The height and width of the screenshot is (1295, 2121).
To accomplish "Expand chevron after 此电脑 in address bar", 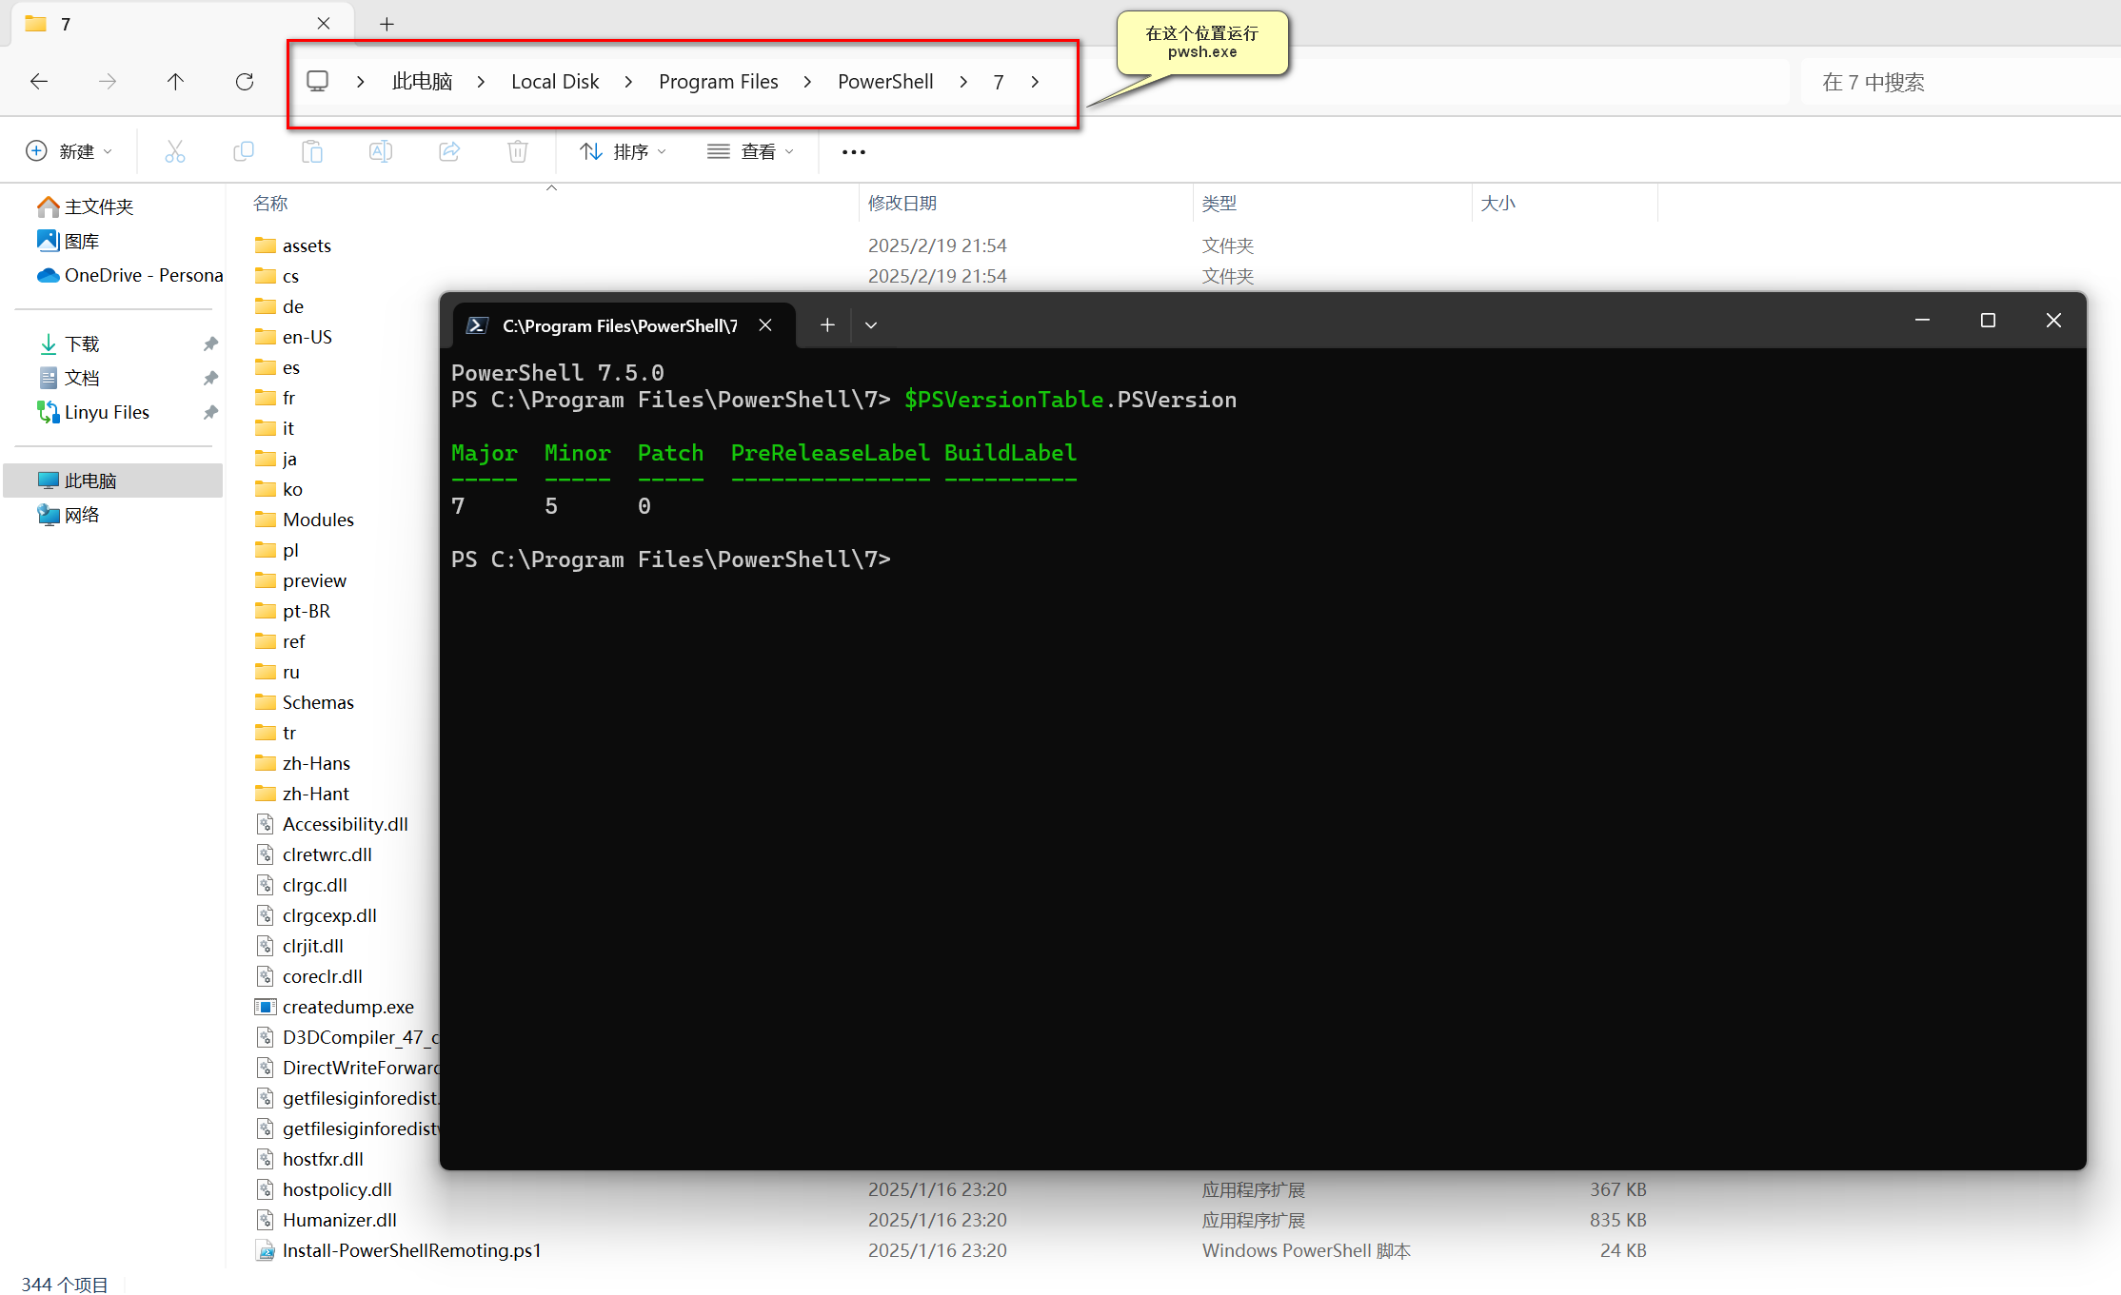I will (481, 82).
